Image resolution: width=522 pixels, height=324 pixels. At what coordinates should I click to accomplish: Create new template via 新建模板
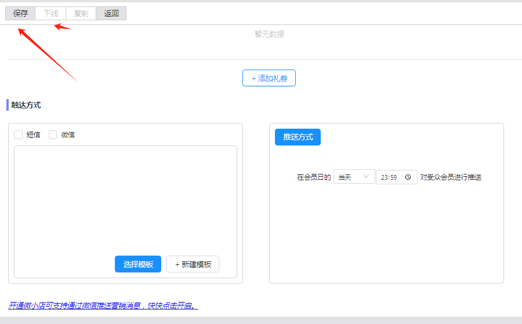193,264
